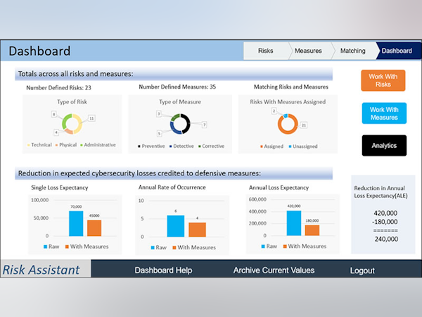
Task: Click the Annual Loss Expectancy chart title
Action: click(279, 187)
